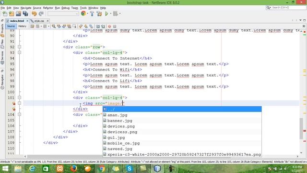Click Shift Line Left icon
Image resolution: width=307 pixels, height=173 pixels.
pos(98,26)
